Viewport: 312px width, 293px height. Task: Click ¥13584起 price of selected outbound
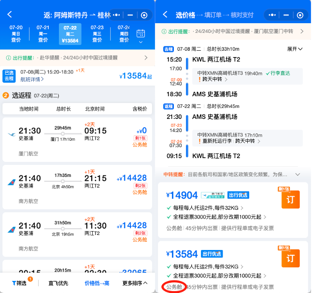[x=136, y=76]
